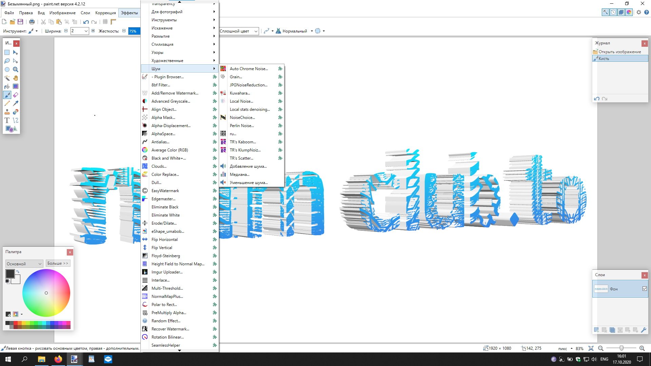This screenshot has width=651, height=366.
Task: Open the Файл menu
Action: (x=9, y=13)
